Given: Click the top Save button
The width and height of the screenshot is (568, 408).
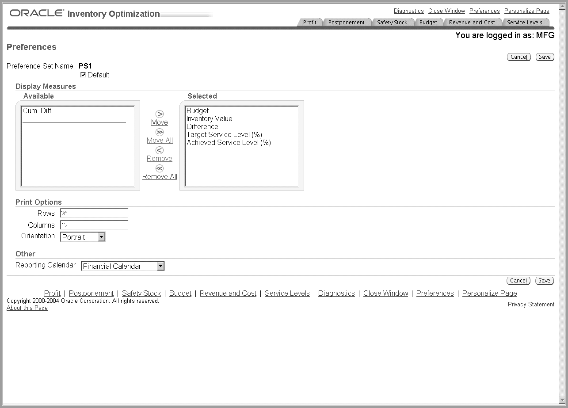Looking at the screenshot, I should (545, 57).
